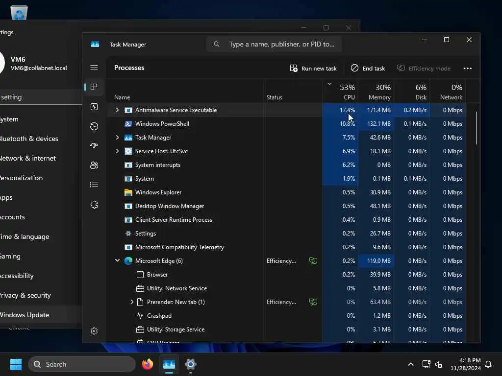Open the Services page icon
This screenshot has width=502, height=376.
click(94, 205)
